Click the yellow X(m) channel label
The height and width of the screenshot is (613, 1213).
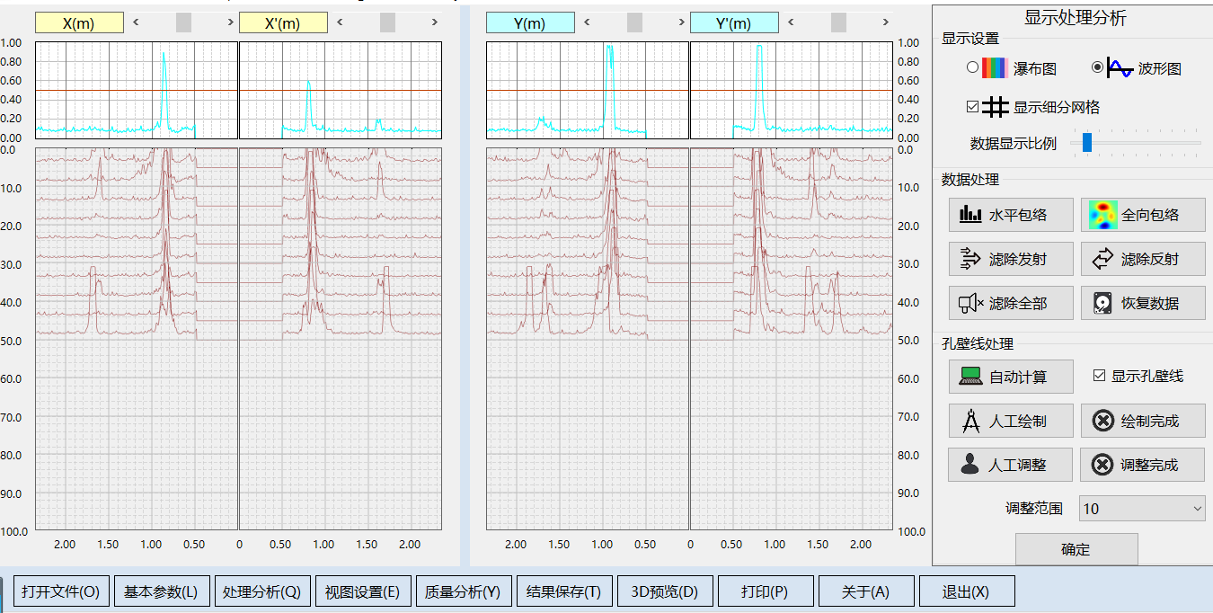(79, 23)
